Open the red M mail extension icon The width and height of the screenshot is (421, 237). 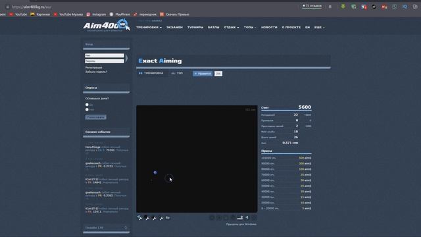coord(384,7)
